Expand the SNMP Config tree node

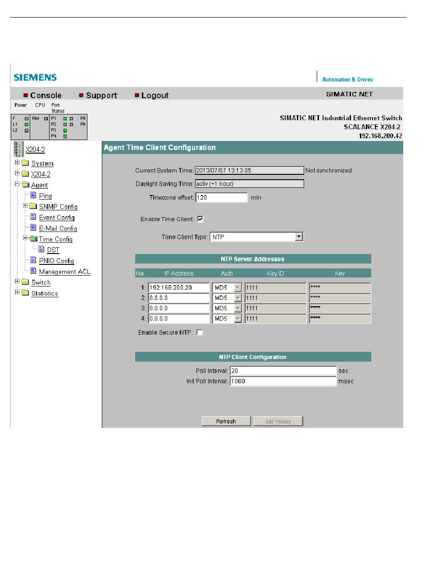pos(25,205)
